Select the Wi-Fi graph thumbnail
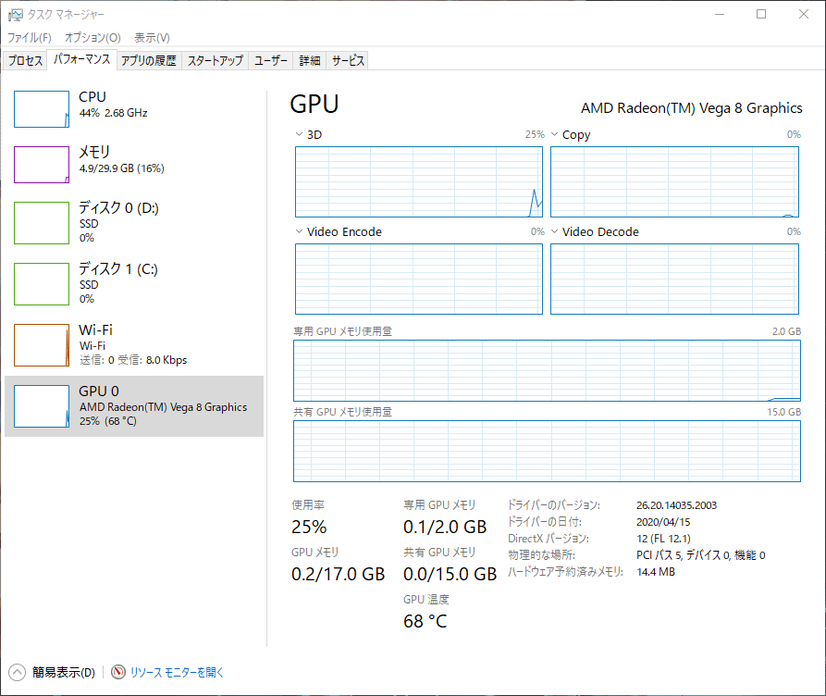Viewport: 826px width, 696px height. (42, 345)
